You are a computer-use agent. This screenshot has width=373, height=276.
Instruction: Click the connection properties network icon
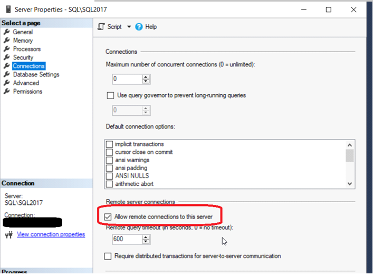coord(8,234)
